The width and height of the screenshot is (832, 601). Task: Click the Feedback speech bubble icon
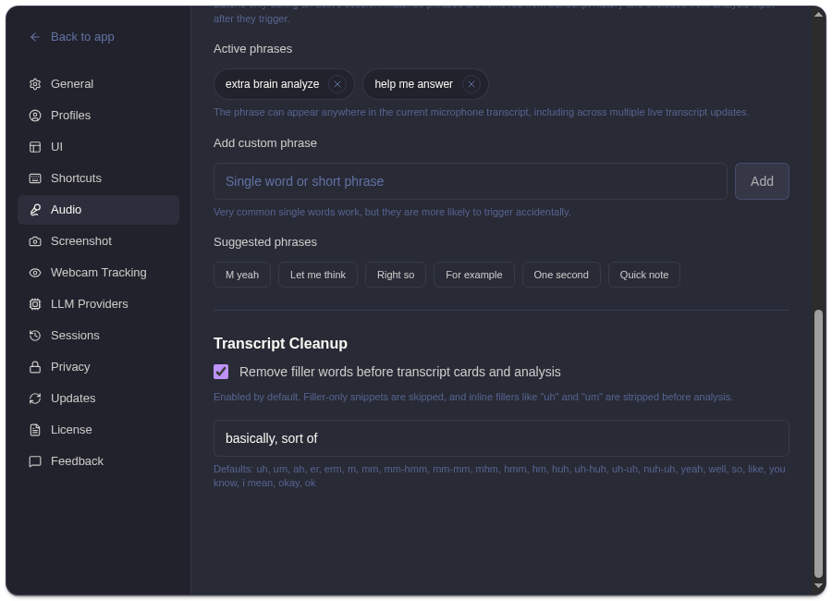35,461
